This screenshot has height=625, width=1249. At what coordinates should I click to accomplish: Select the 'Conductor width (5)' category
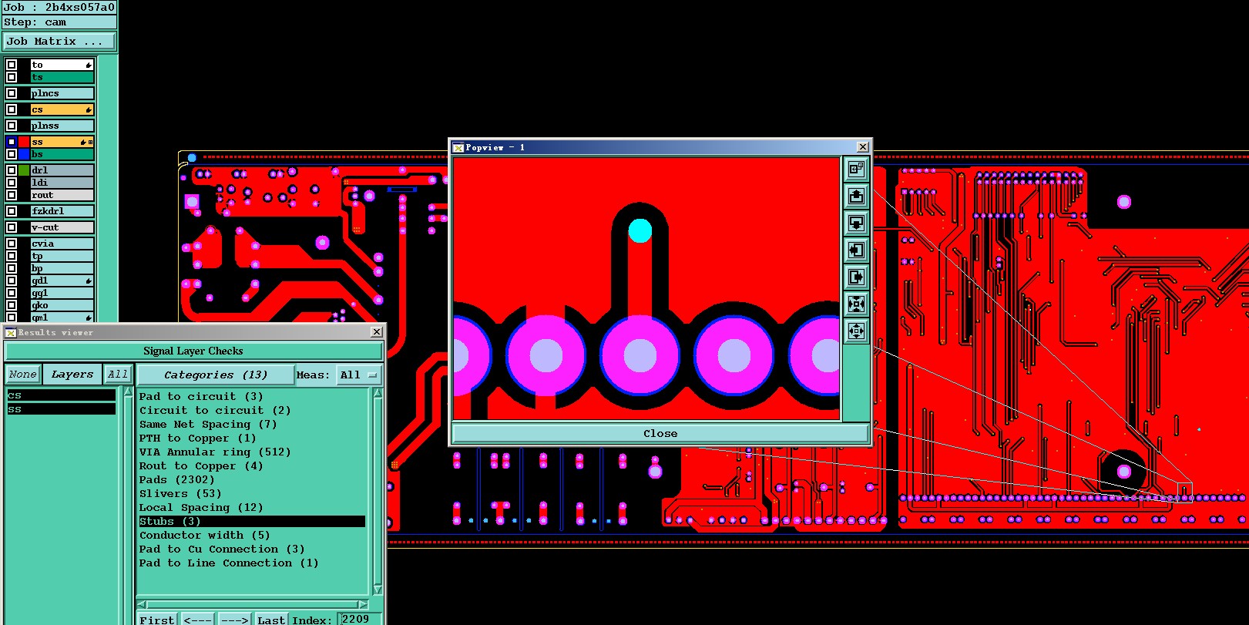pos(205,536)
